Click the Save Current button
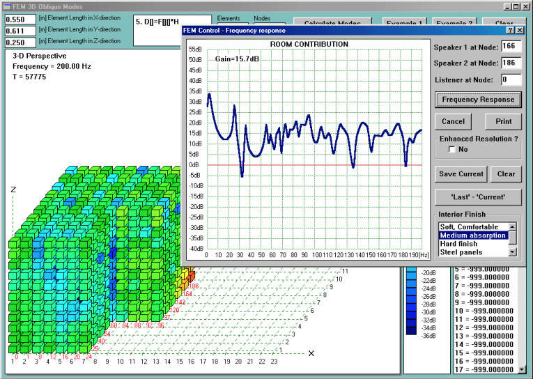 tap(461, 173)
